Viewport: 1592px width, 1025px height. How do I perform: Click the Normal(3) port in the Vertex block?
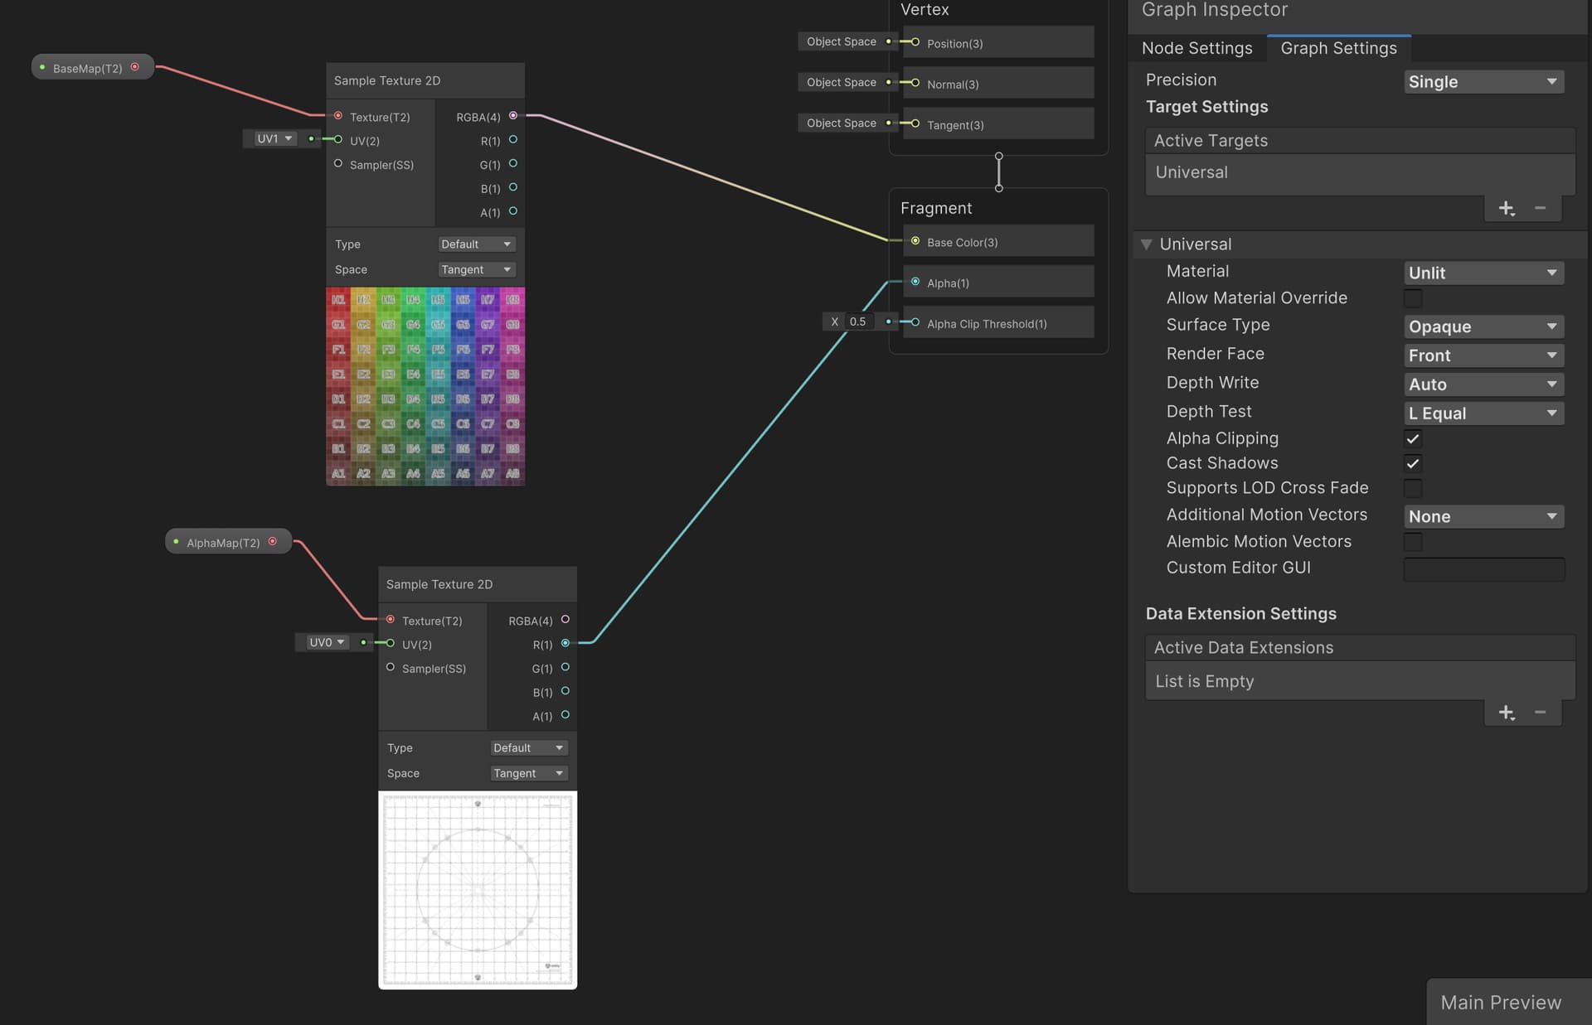[915, 83]
